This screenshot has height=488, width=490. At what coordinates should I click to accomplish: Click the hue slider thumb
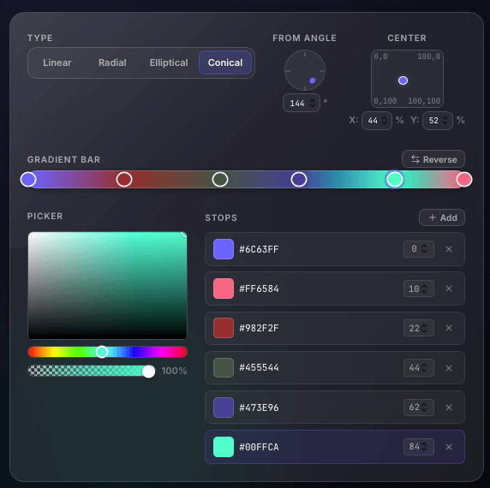coord(102,352)
